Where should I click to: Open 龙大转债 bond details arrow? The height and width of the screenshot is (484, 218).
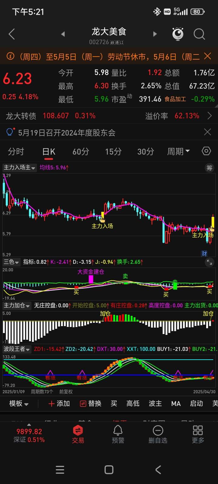[x=210, y=116]
